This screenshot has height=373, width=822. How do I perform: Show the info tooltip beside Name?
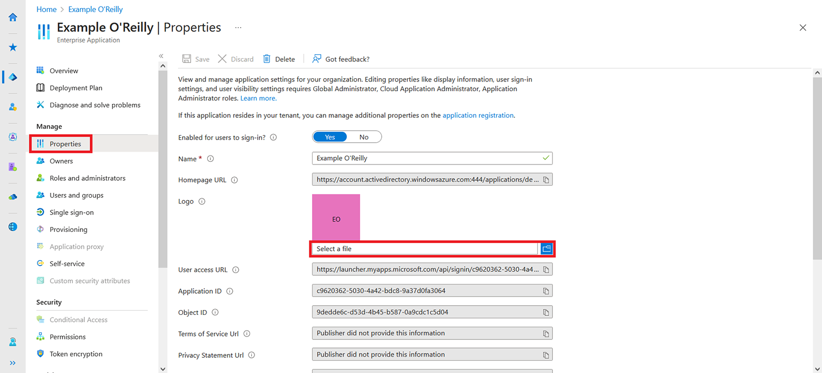click(x=210, y=159)
